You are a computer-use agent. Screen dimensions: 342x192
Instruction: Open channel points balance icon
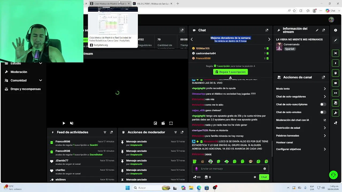pos(197,177)
